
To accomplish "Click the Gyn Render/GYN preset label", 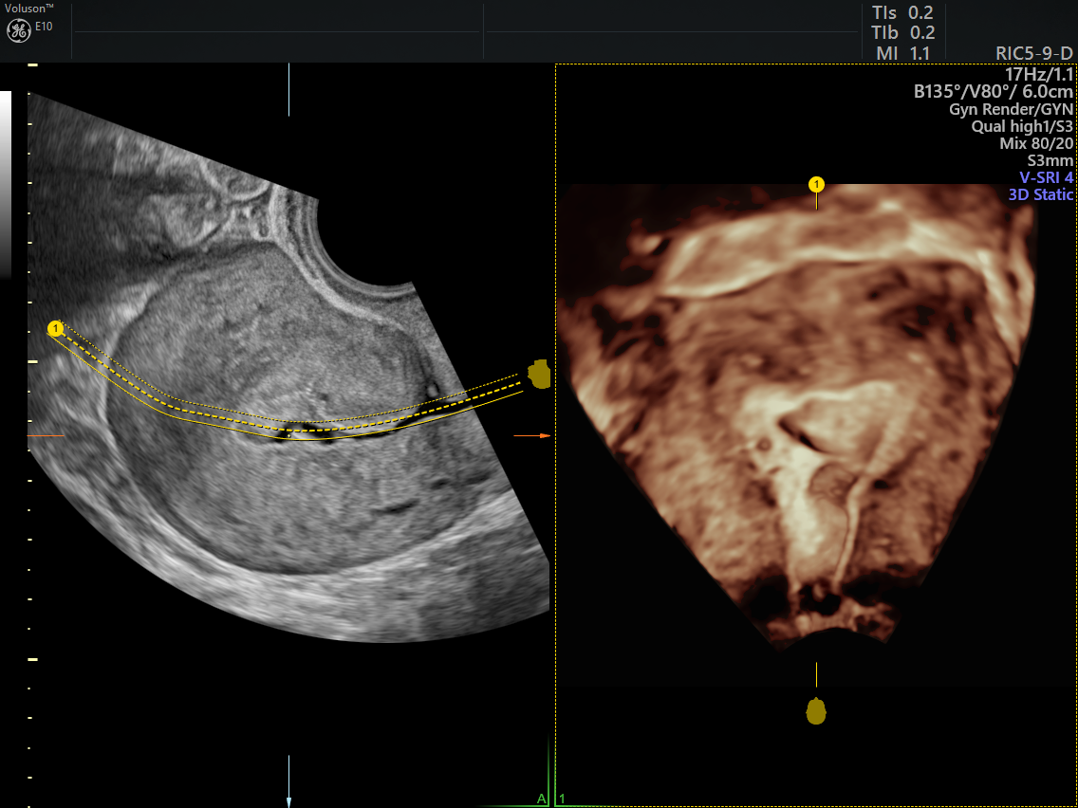I will pos(1011,109).
